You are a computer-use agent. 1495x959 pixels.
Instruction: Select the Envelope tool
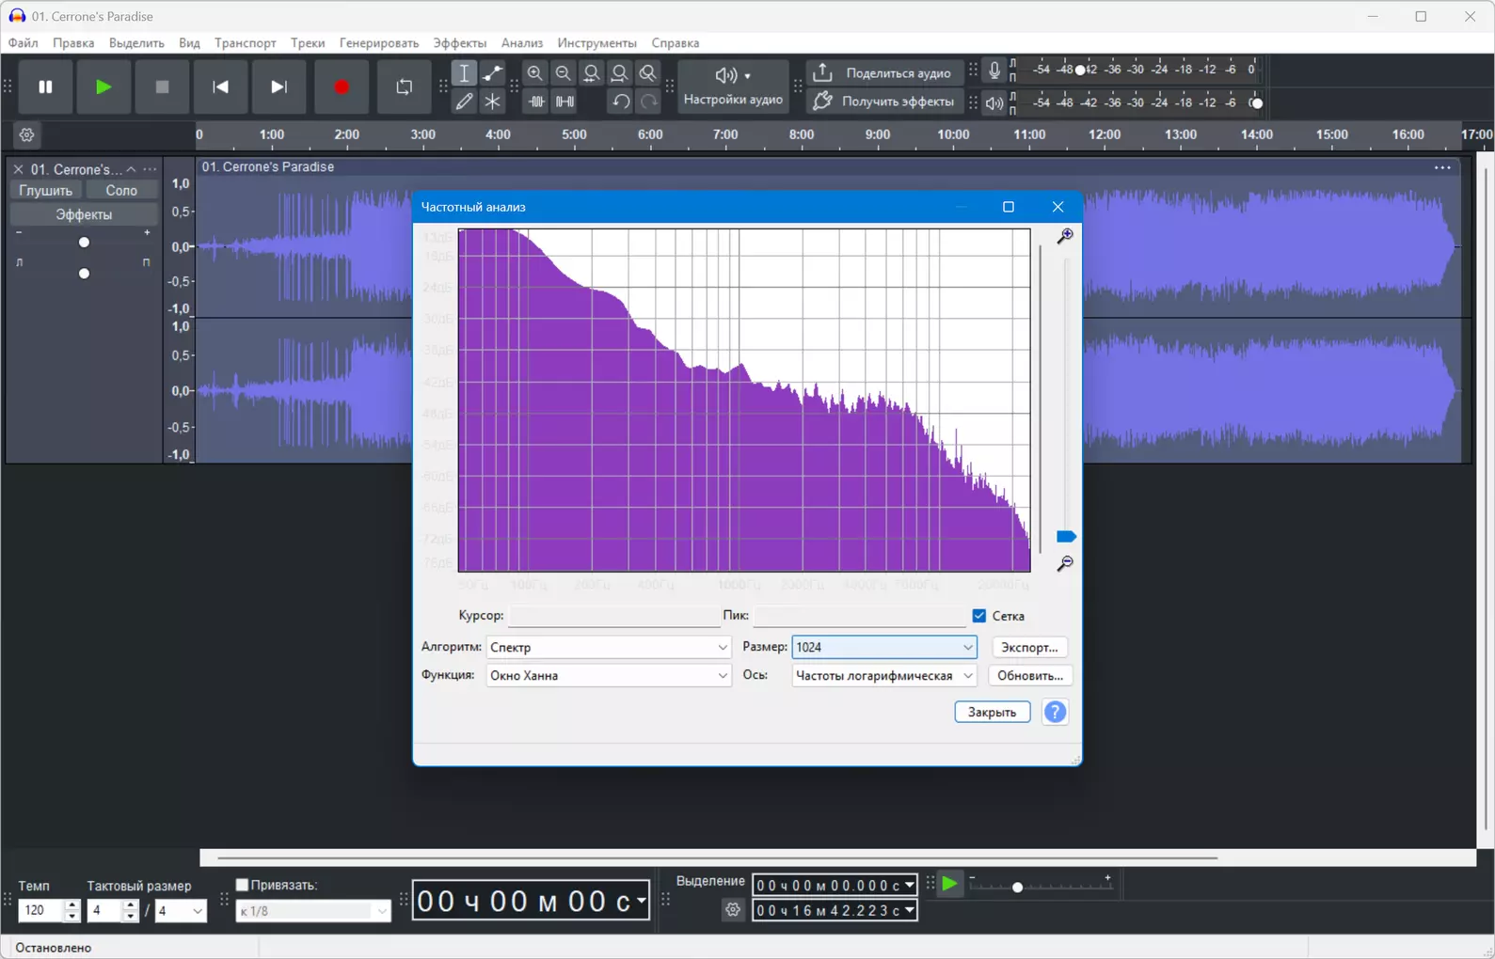[492, 72]
